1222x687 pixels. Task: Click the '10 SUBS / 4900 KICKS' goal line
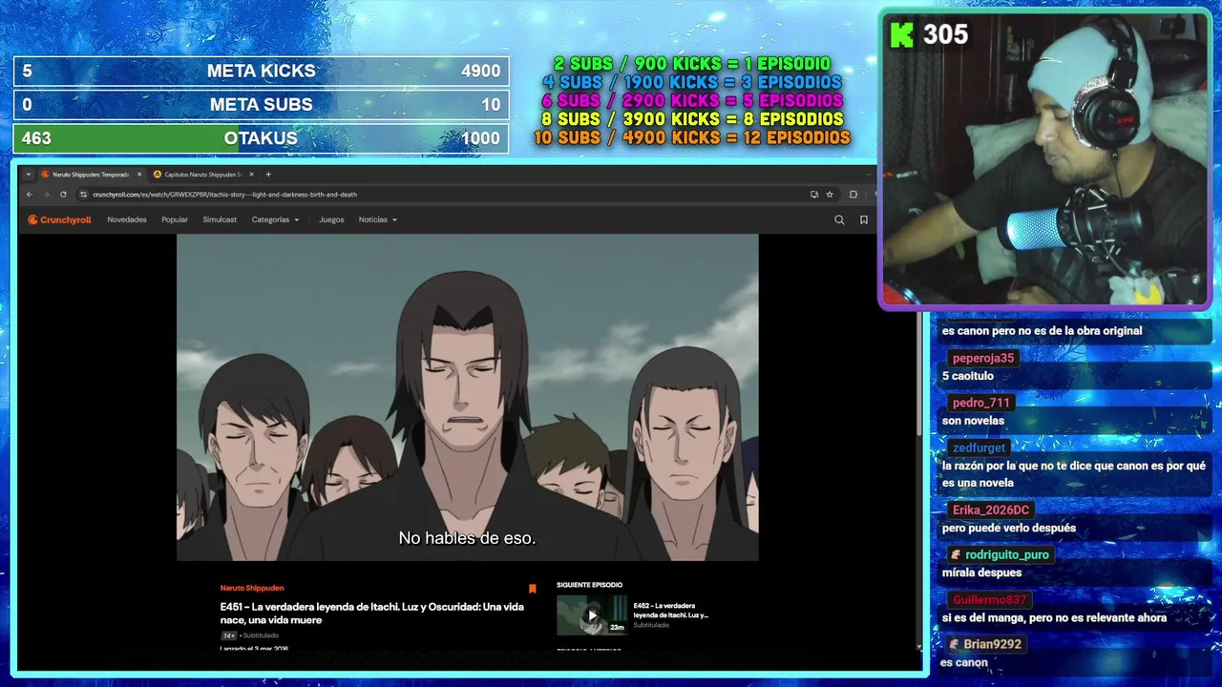coord(691,137)
